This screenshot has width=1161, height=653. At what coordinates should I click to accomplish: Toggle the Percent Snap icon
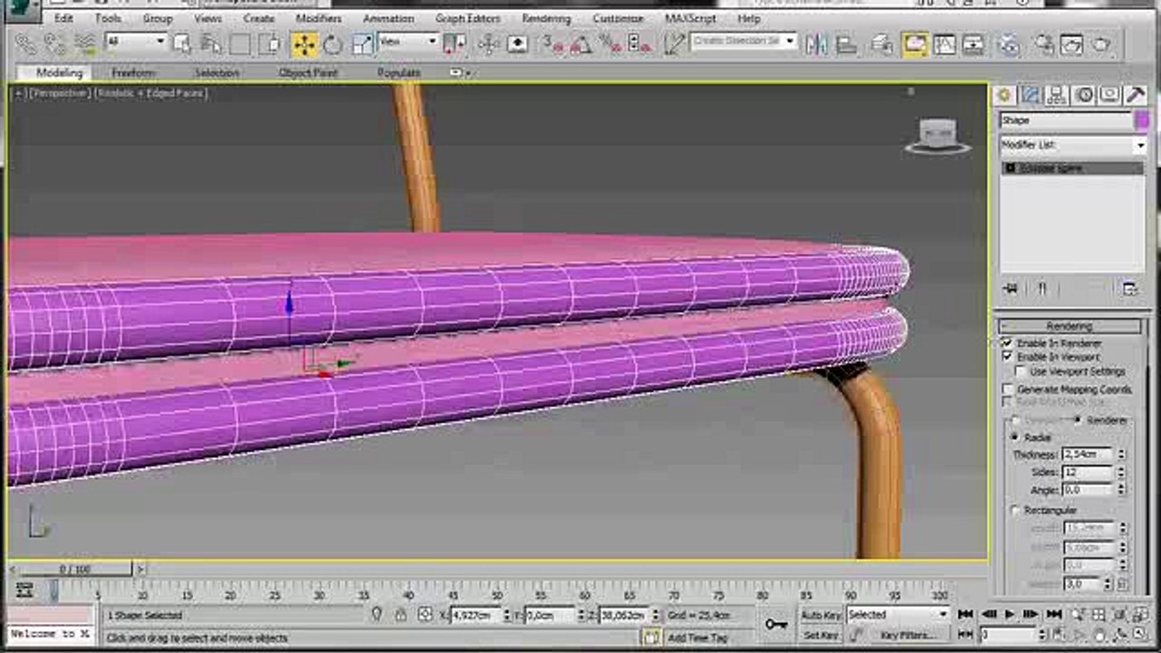tap(610, 43)
